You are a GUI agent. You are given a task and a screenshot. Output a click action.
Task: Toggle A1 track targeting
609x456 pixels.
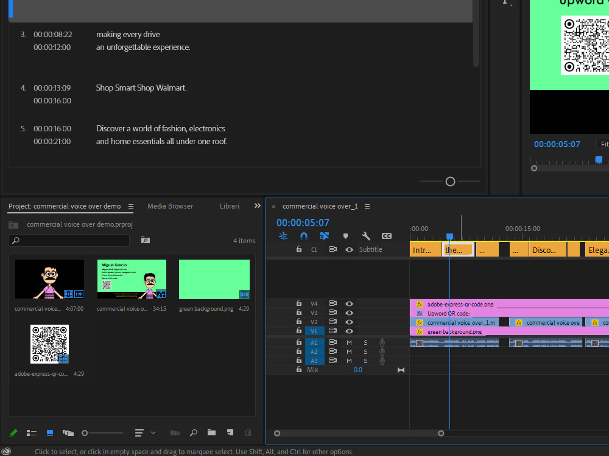[x=314, y=342]
